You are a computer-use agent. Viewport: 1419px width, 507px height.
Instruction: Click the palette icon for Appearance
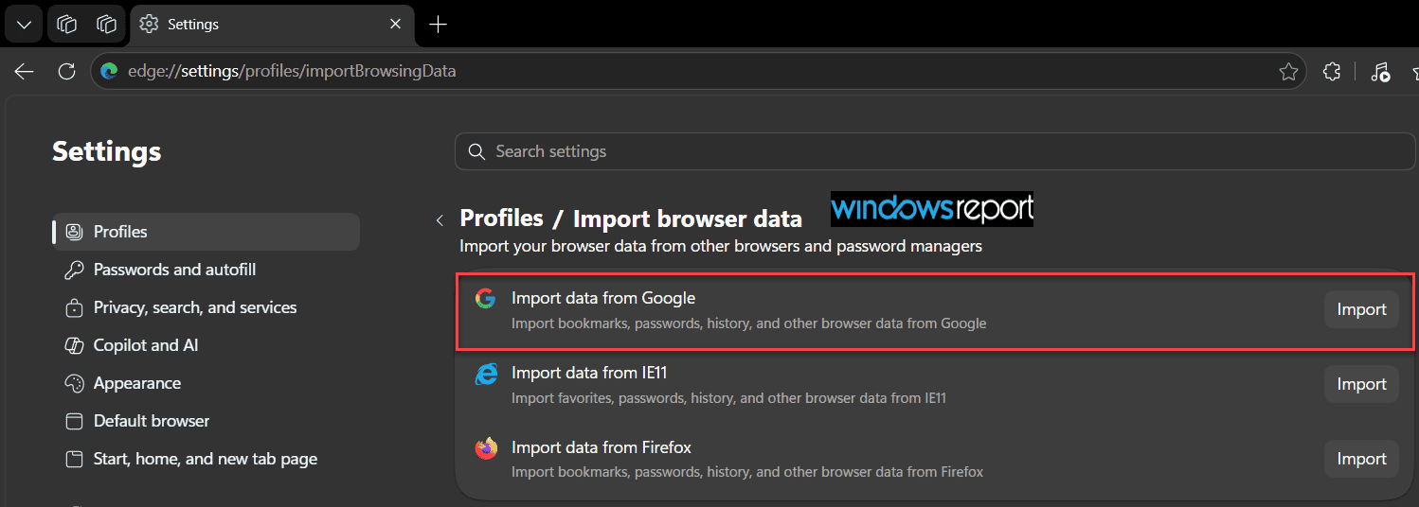[74, 383]
